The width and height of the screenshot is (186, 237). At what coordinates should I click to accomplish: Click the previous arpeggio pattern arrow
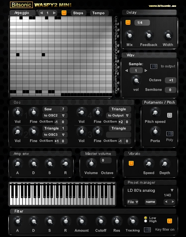tap(42, 13)
